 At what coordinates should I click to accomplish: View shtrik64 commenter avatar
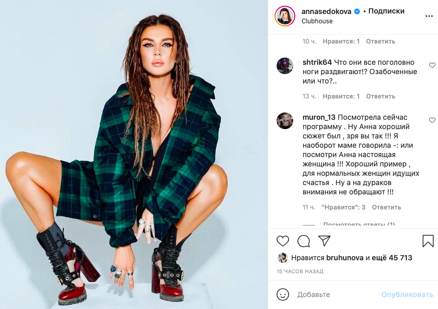[284, 66]
